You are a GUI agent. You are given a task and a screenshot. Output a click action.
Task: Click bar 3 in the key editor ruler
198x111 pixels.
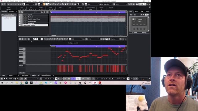click(97, 47)
